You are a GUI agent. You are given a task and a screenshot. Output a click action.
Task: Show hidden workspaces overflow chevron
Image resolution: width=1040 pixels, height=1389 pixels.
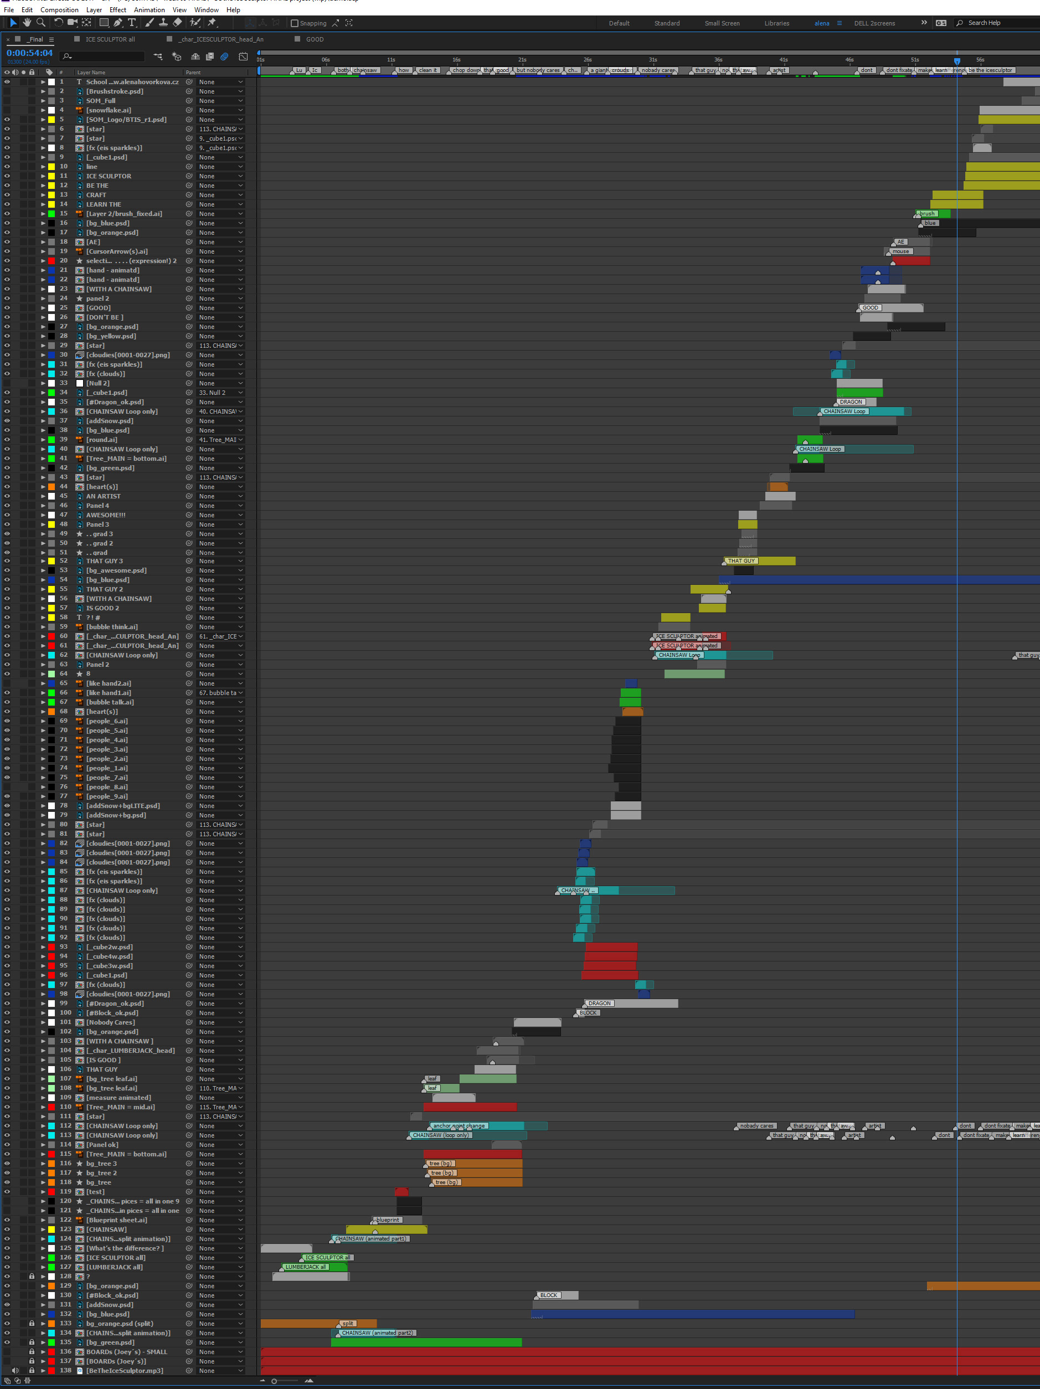pos(924,23)
